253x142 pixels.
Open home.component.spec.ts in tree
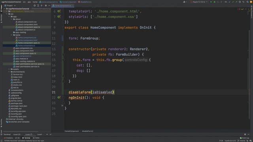click(28, 43)
